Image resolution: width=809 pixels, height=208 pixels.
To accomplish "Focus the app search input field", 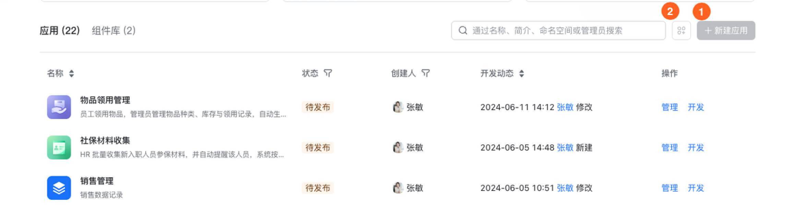I will tap(558, 30).
